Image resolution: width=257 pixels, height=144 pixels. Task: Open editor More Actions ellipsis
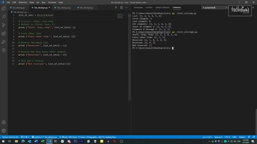click(126, 8)
